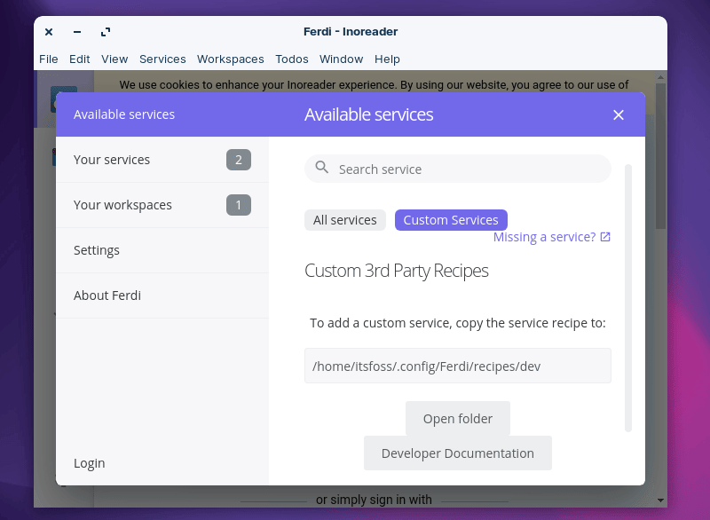Open the Services menu

point(162,59)
